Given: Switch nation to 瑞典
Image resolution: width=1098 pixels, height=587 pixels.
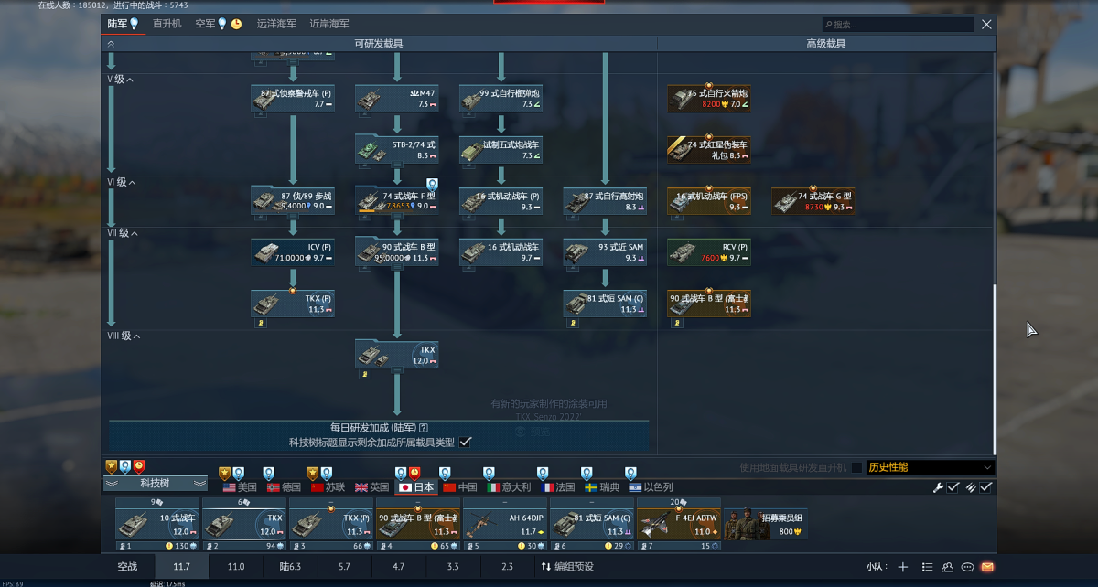Looking at the screenshot, I should 603,487.
